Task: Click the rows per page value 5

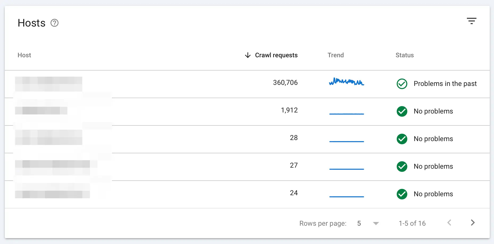Action: point(359,224)
